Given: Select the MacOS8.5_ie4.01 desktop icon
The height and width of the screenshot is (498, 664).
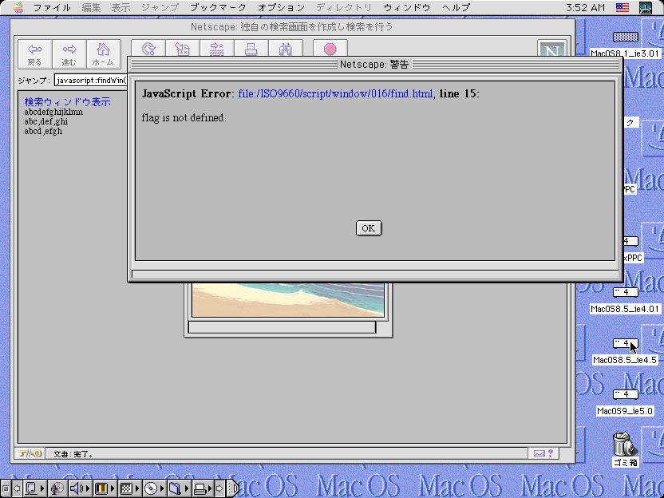Looking at the screenshot, I should pyautogui.click(x=626, y=300).
